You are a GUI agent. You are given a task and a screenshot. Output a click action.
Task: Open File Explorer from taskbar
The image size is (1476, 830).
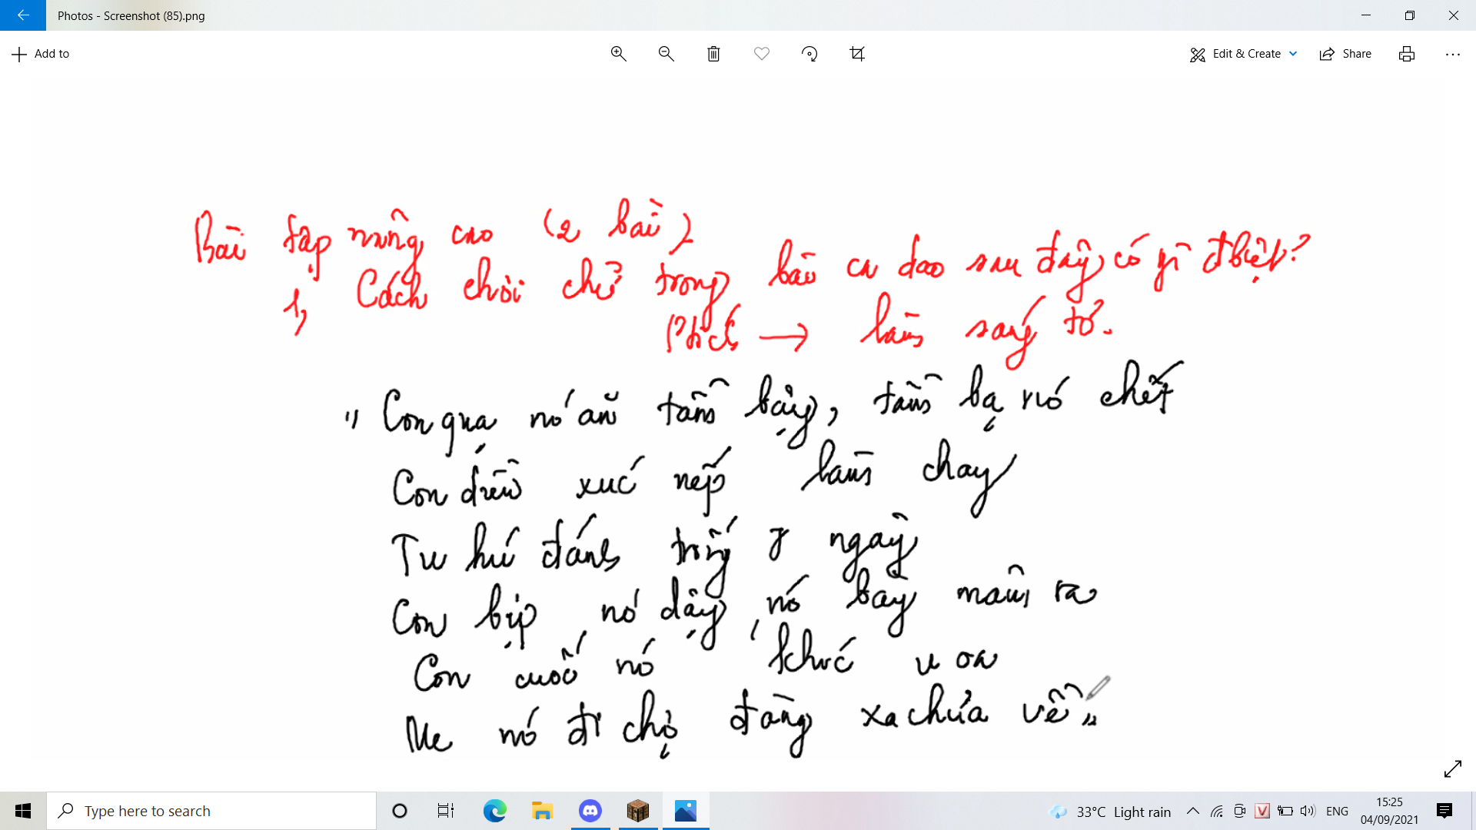[542, 811]
